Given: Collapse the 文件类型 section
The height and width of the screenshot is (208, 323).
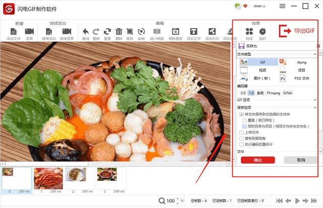Looking at the screenshot, I should click(315, 54).
